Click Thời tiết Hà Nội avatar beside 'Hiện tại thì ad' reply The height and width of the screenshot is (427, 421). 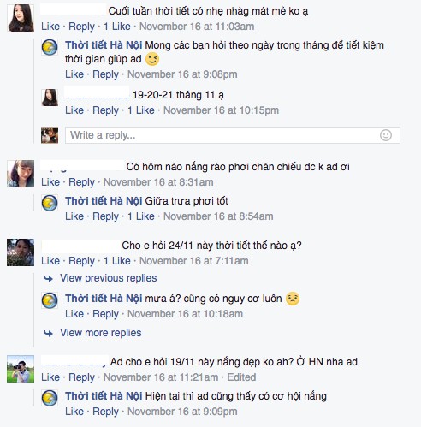pyautogui.click(x=50, y=398)
